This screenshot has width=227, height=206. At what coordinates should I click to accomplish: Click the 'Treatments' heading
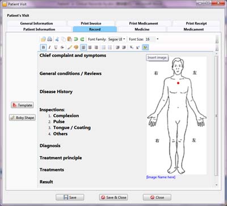(52, 170)
